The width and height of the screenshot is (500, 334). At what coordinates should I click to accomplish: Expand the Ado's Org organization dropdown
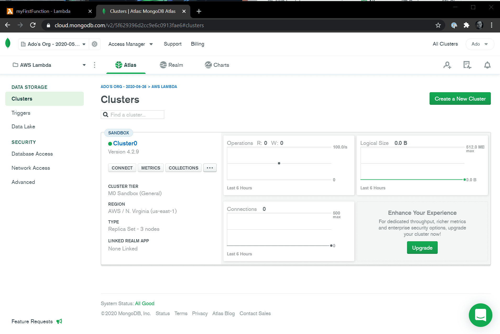(x=53, y=44)
